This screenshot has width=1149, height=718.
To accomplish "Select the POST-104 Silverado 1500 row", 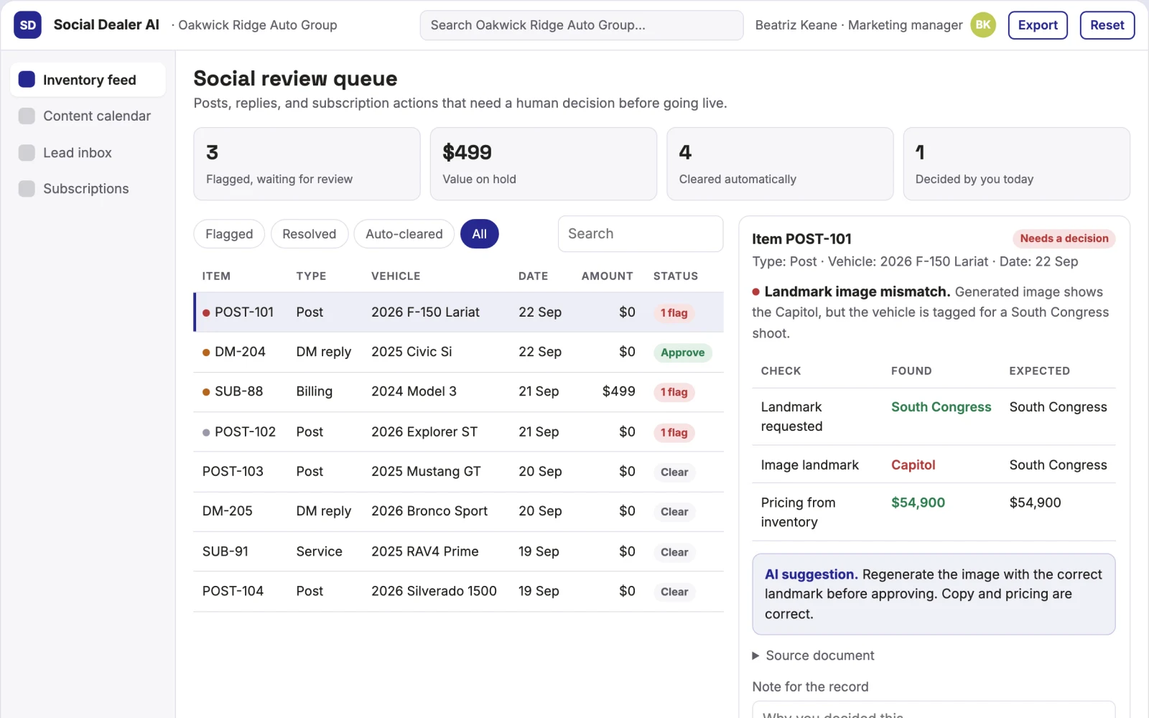I will (458, 592).
